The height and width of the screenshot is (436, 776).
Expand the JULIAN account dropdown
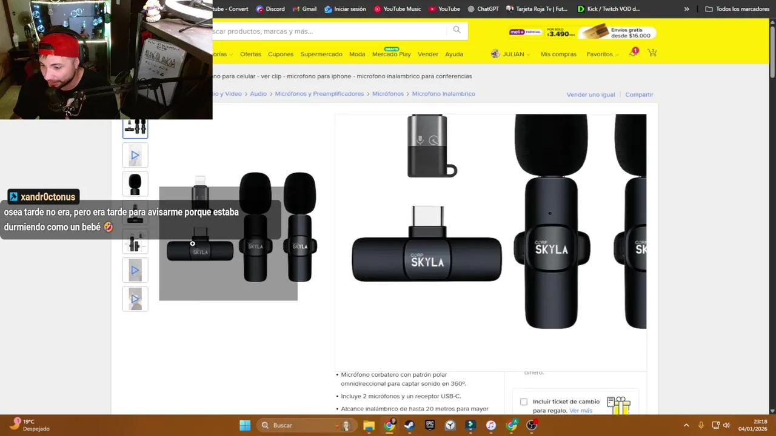[x=510, y=54]
